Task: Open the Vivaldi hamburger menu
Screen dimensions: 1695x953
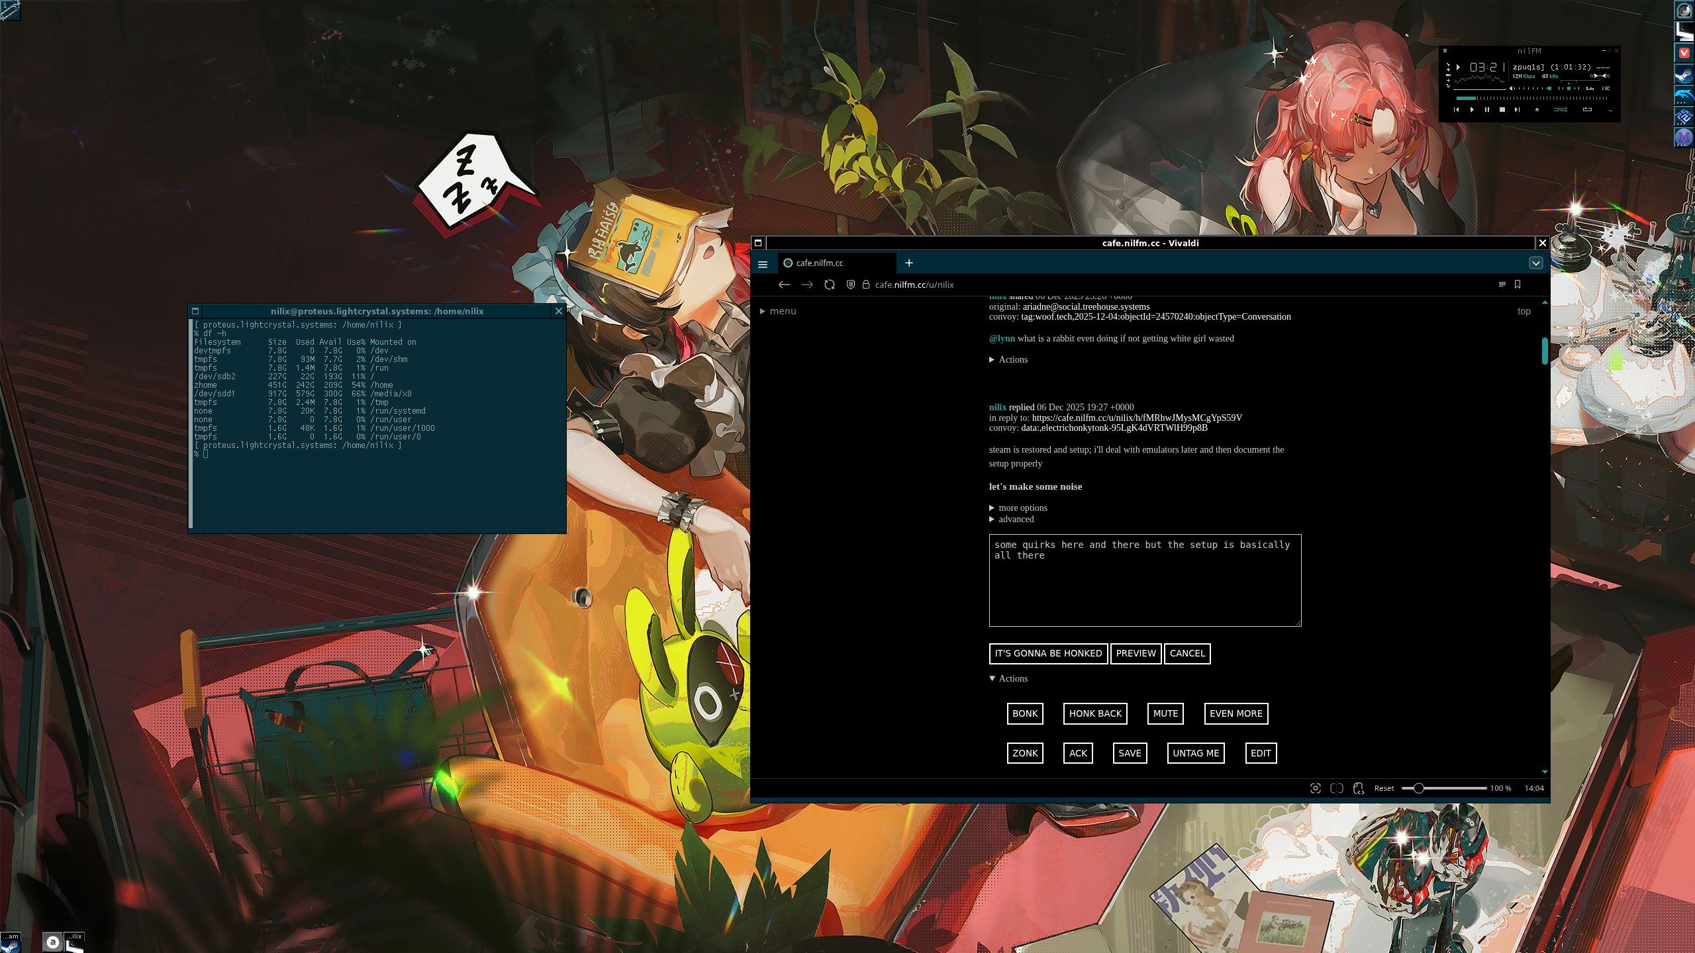Action: click(763, 264)
